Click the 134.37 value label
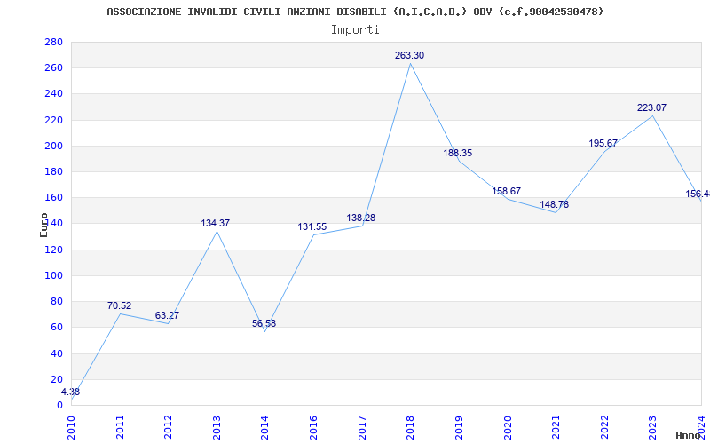The width and height of the screenshot is (710, 444). [x=216, y=223]
